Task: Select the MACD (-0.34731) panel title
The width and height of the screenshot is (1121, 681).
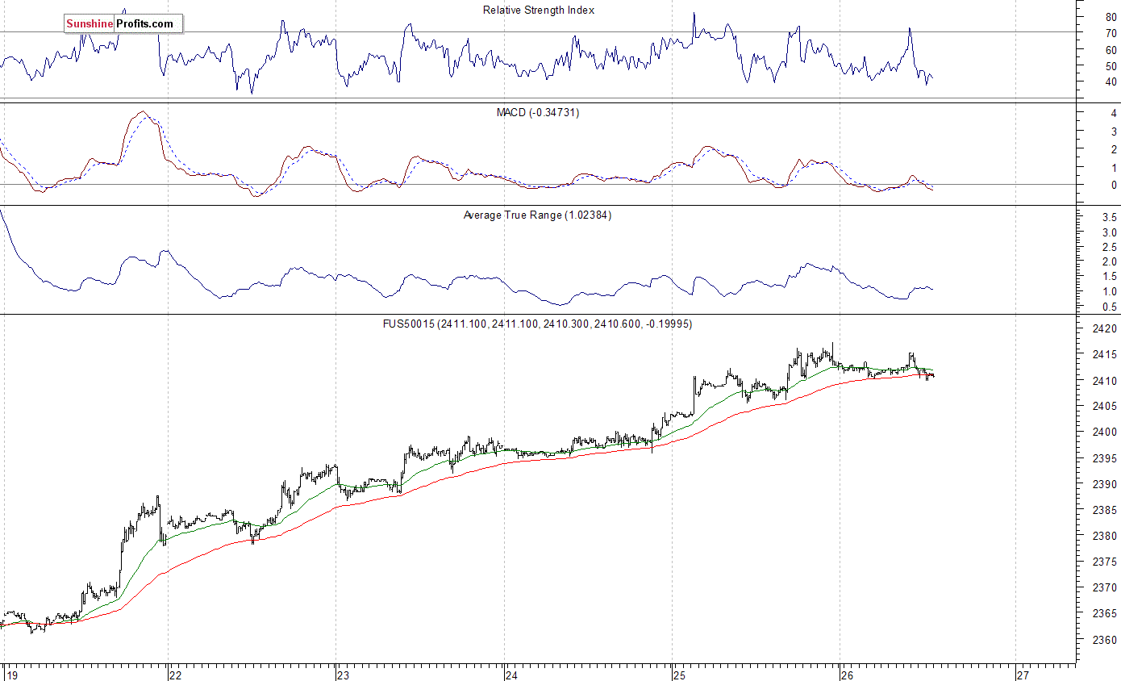Action: click(x=538, y=113)
